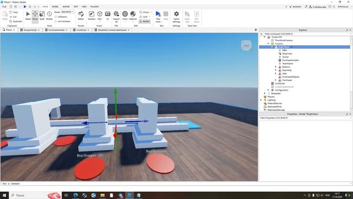The width and height of the screenshot is (353, 199).
Task: Open the DropperScript document tab
Action: (x=30, y=30)
